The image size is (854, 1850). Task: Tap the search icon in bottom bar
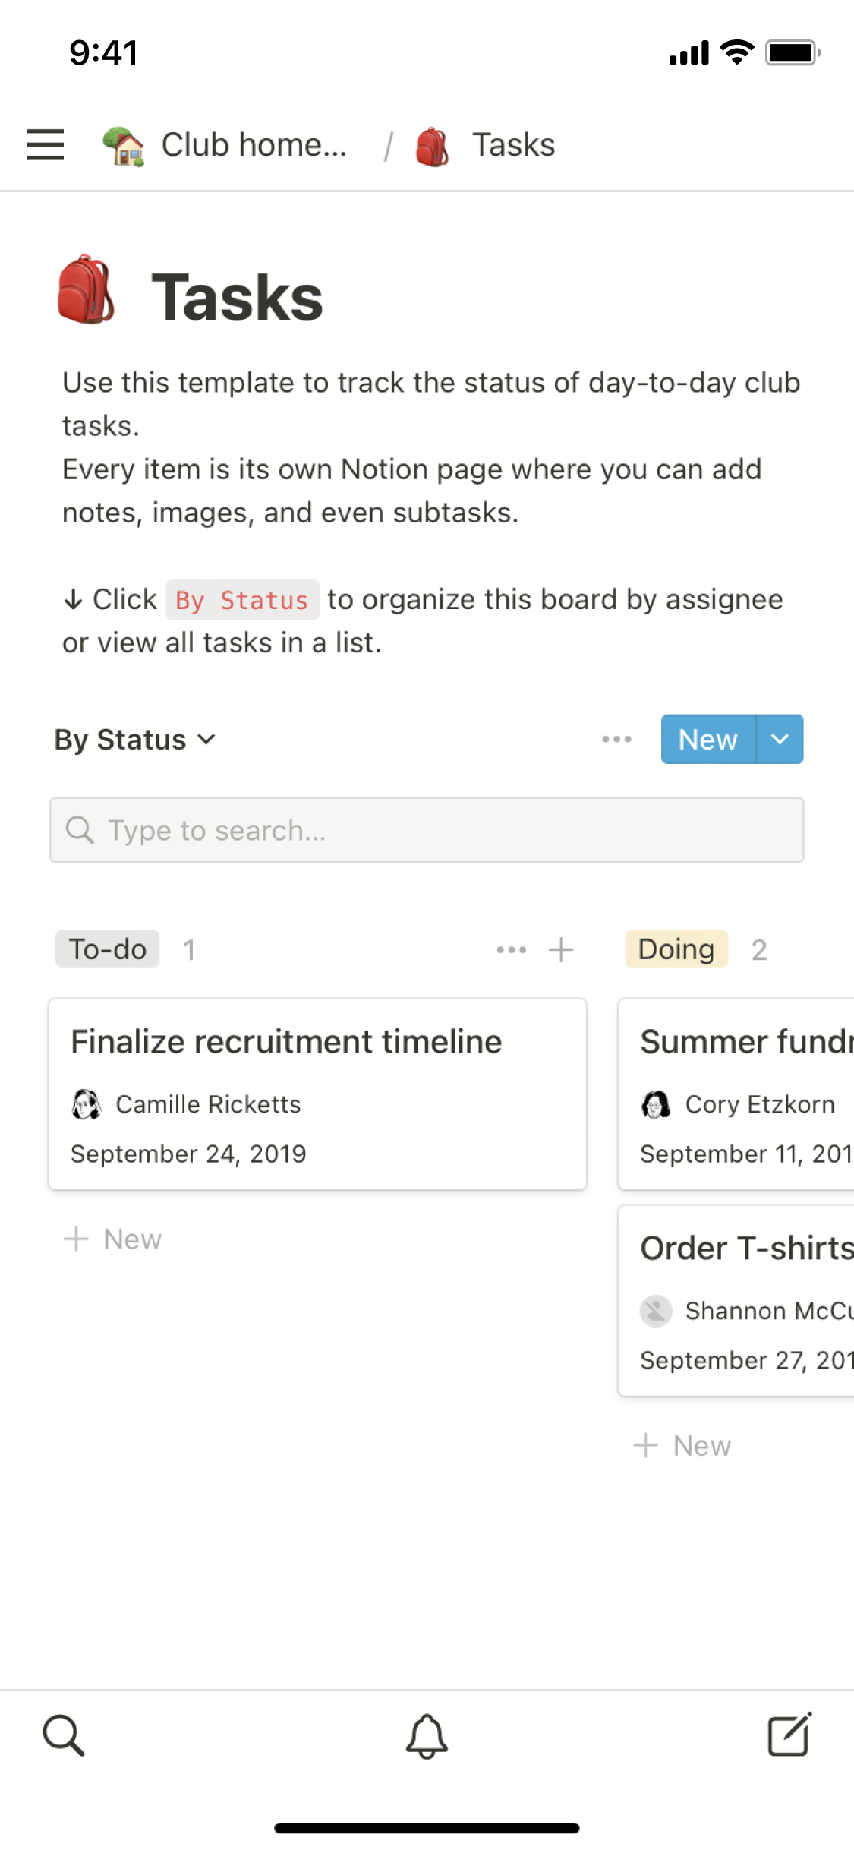[63, 1735]
